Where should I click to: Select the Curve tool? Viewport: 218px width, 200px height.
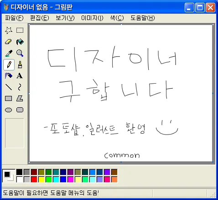(20, 87)
